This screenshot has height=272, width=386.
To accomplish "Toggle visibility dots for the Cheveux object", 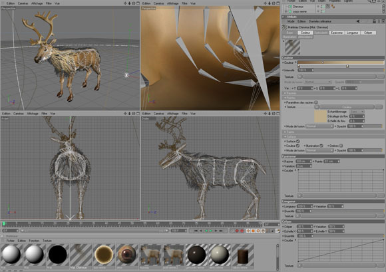I will click(322, 7).
